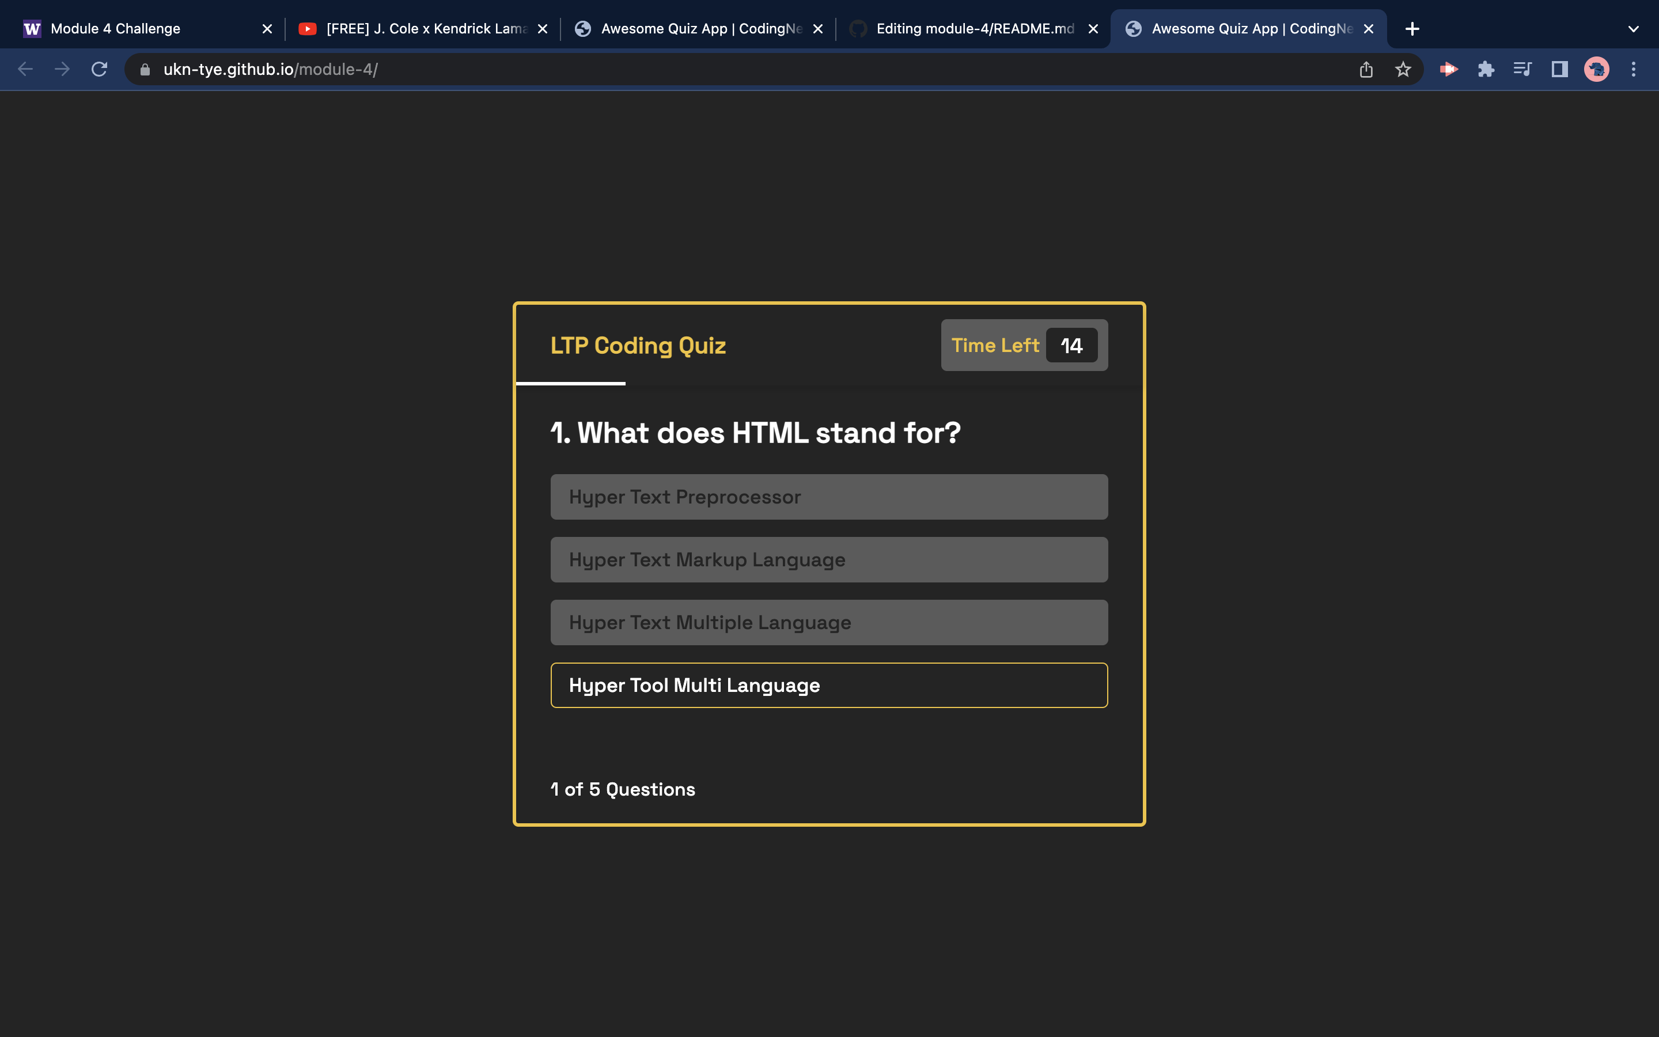The height and width of the screenshot is (1037, 1659).
Task: Click the extensions puzzle piece icon
Action: 1486,69
